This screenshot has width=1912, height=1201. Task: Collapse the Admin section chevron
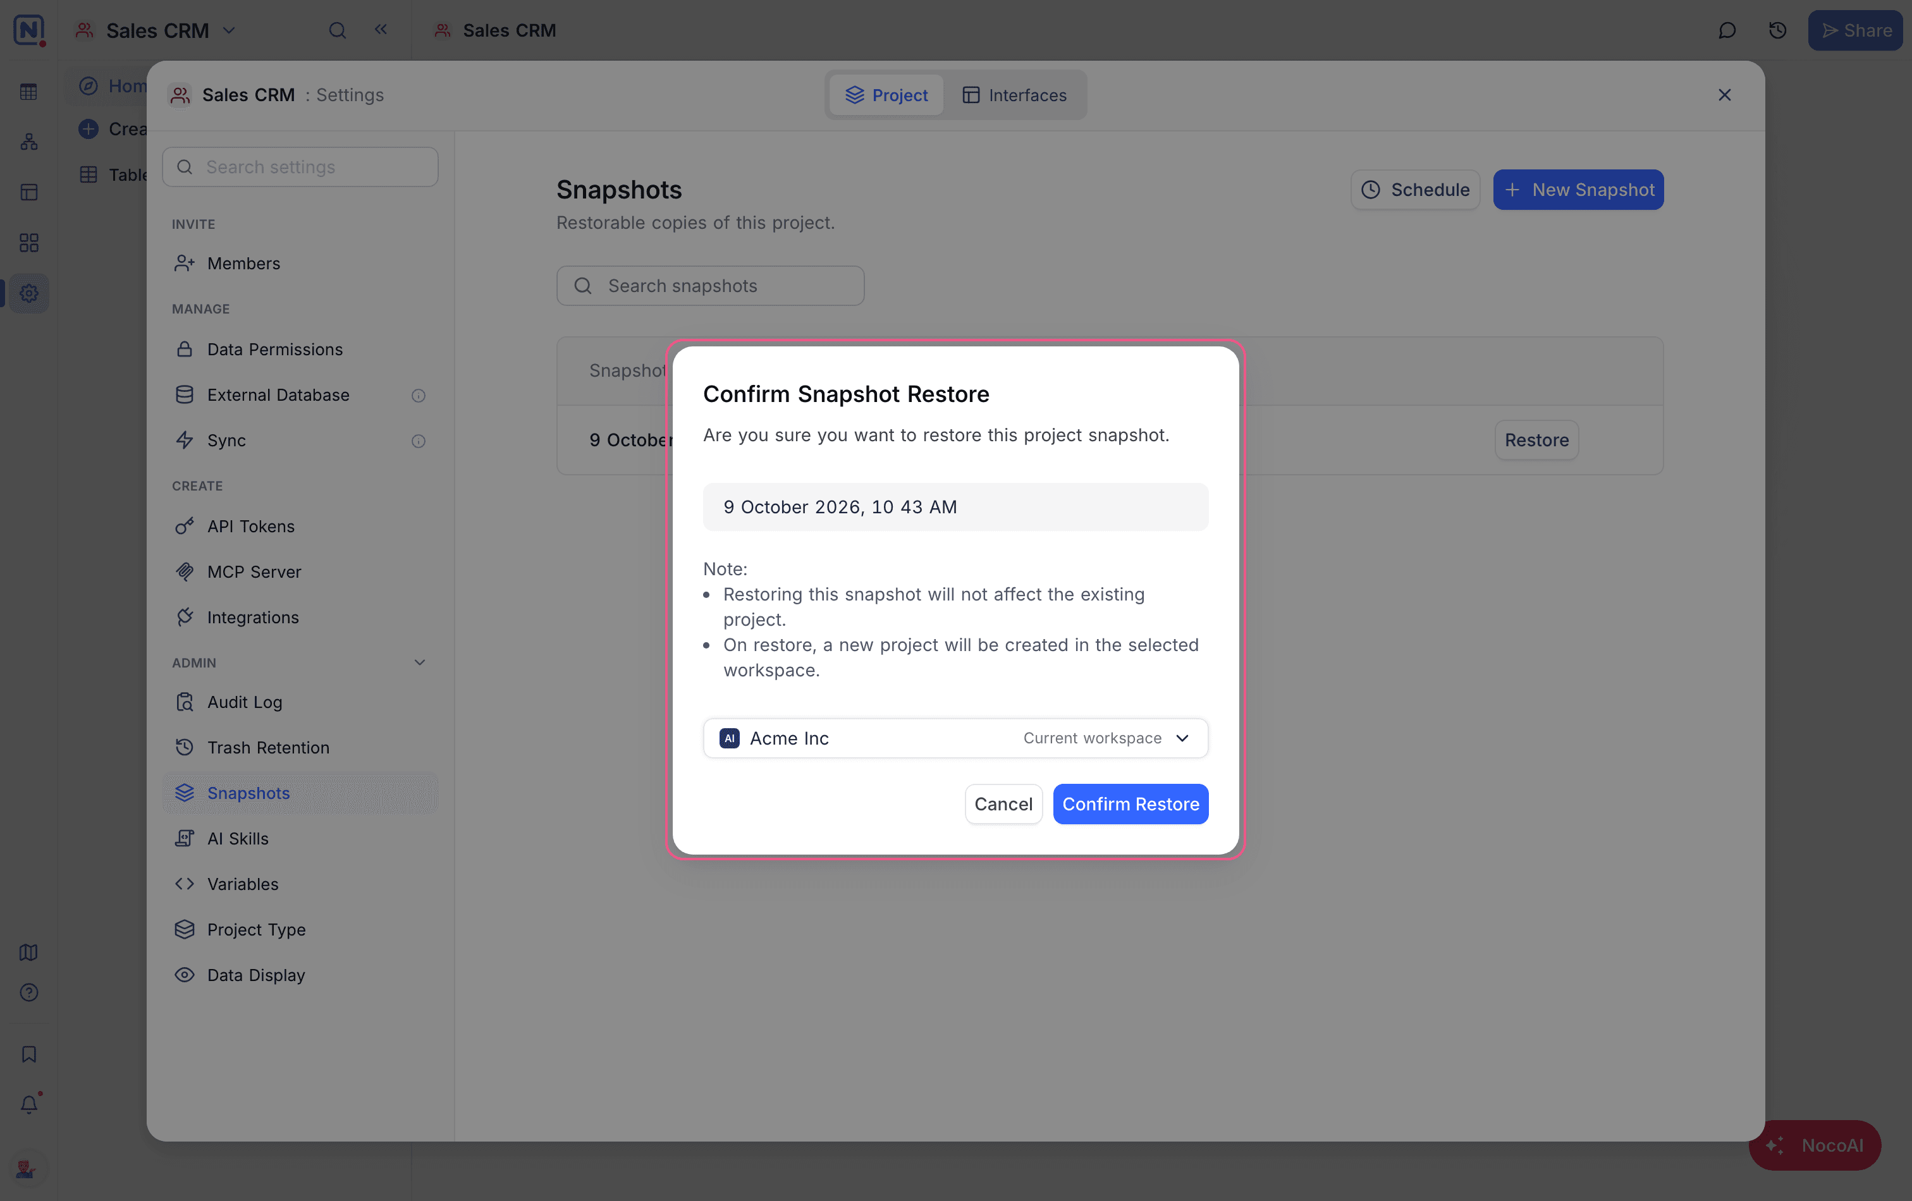(x=419, y=662)
